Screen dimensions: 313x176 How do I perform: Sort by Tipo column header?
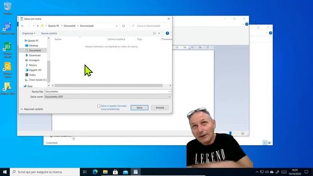[139, 39]
